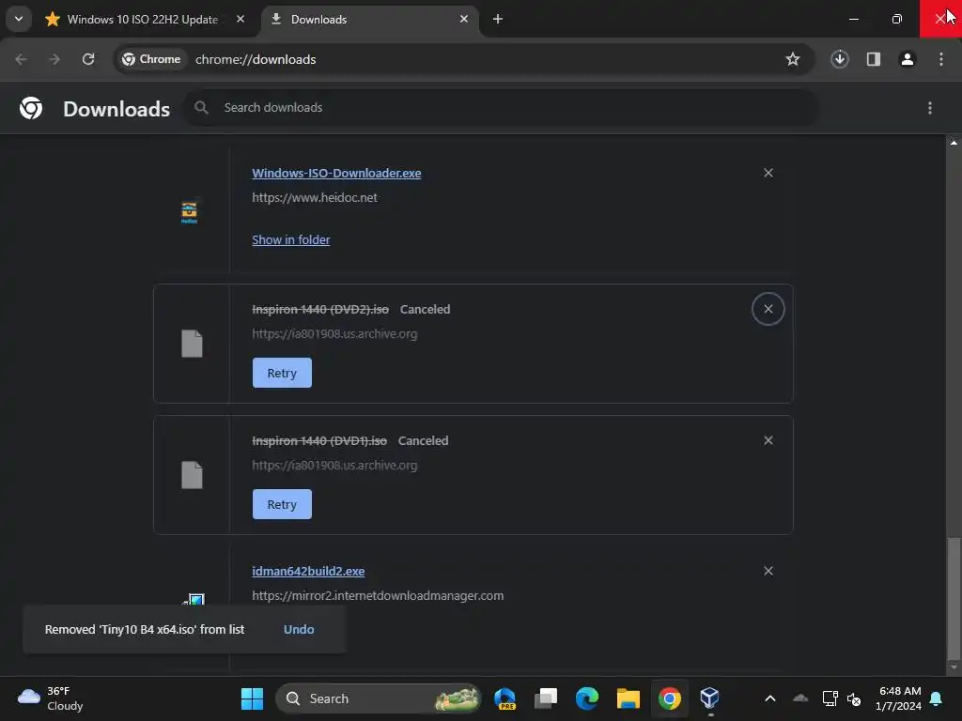The width and height of the screenshot is (962, 721).
Task: Open the tab search dropdown arrow
Action: [19, 19]
